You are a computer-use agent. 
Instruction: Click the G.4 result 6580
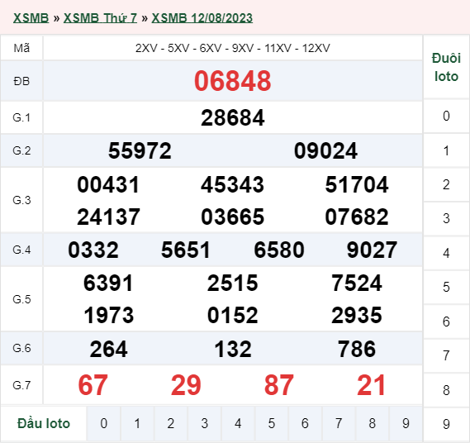(279, 250)
